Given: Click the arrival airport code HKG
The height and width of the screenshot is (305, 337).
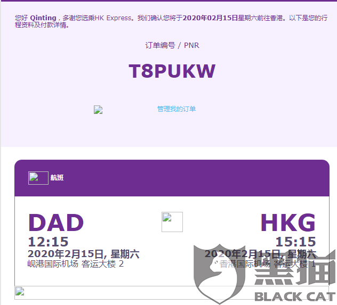Looking at the screenshot, I should click(288, 222).
